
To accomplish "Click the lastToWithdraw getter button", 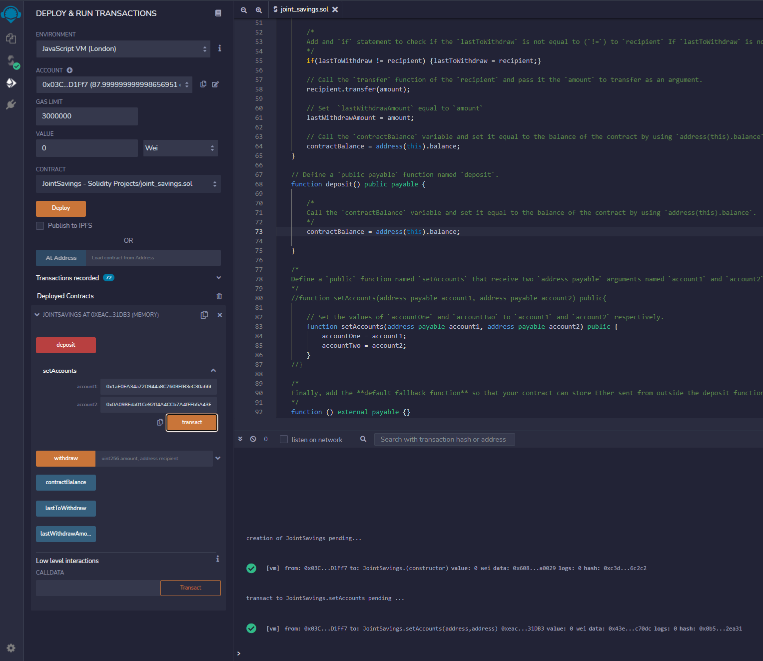I will click(66, 509).
